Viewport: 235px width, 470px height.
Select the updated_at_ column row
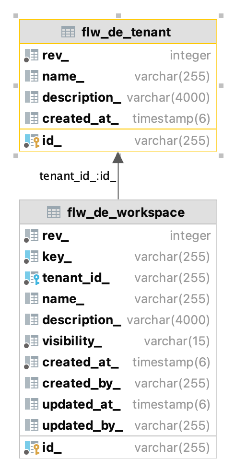118,404
